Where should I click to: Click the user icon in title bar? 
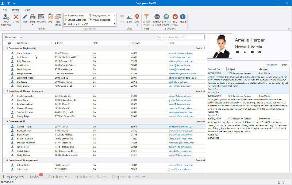pyautogui.click(x=3, y=3)
